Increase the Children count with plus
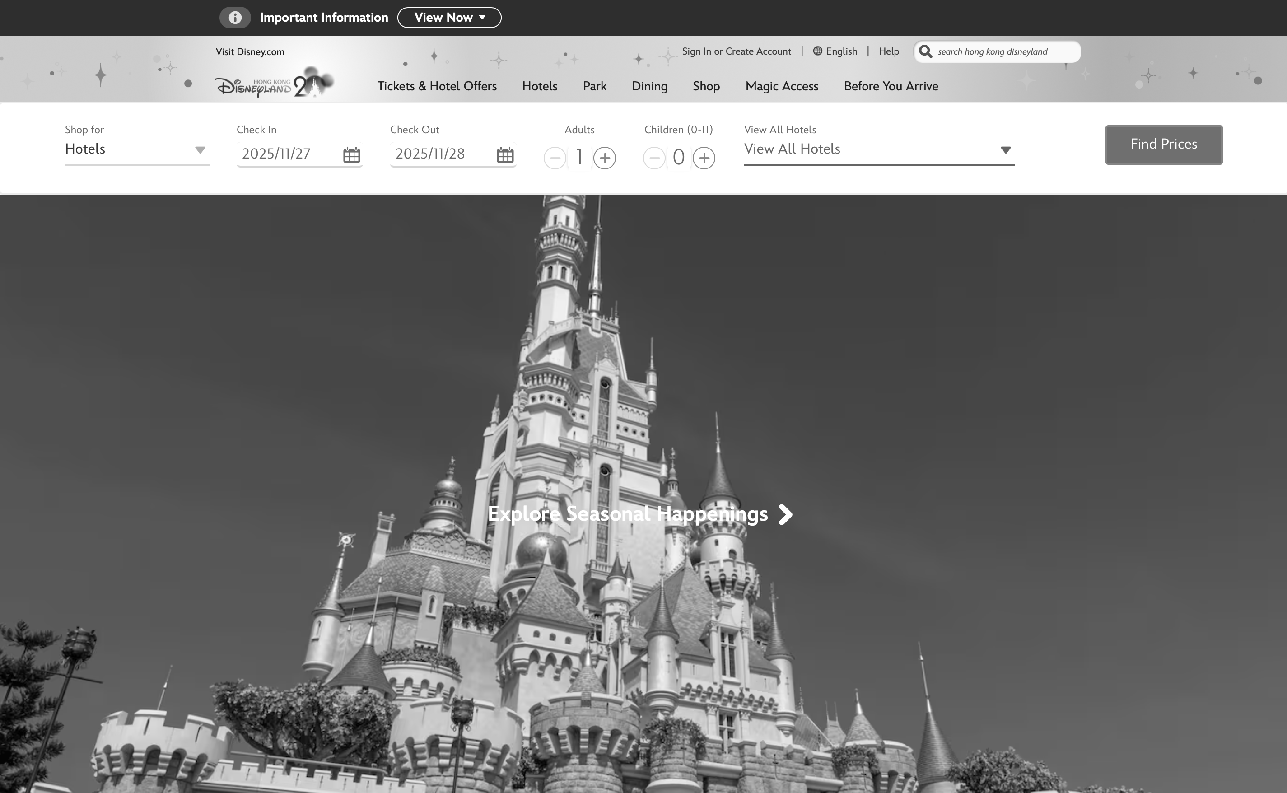The image size is (1287, 793). pos(703,158)
